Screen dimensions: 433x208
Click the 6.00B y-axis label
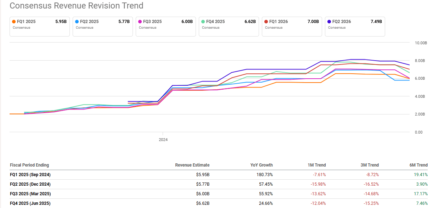(x=420, y=79)
